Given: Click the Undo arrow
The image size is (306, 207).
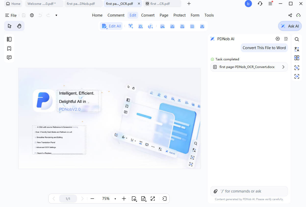Looking at the screenshot, I should click(x=40, y=15).
